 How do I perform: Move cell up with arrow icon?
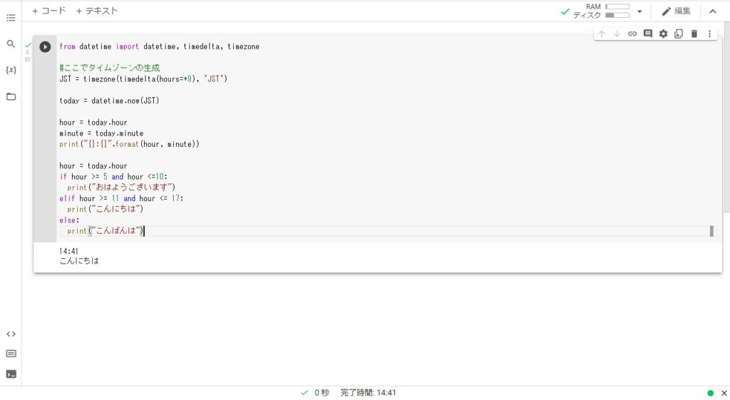click(602, 34)
